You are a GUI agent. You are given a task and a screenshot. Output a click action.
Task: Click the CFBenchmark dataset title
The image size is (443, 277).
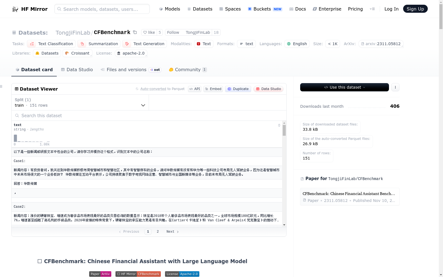click(112, 32)
